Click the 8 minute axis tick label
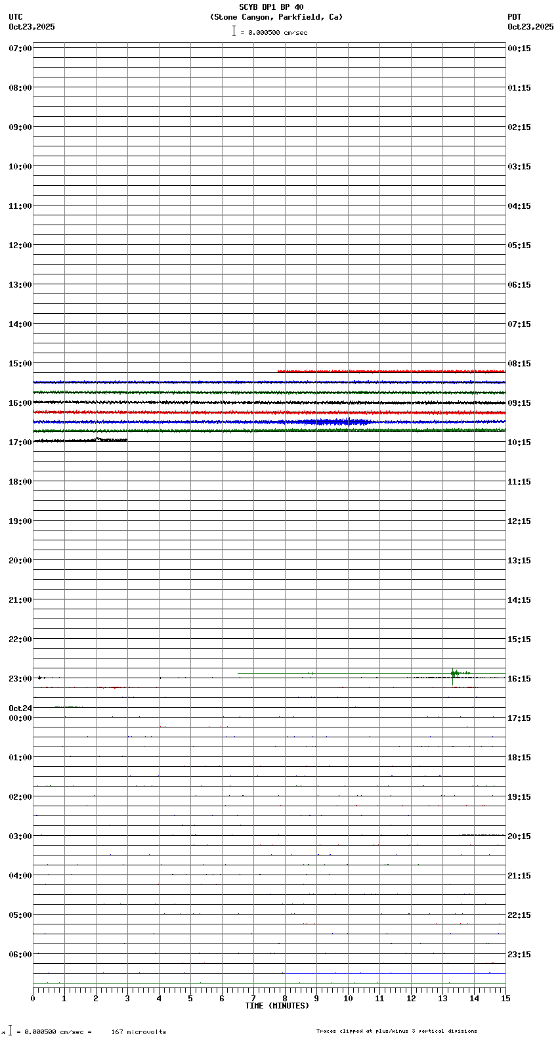Screen dimensions: 558x1040 pyautogui.click(x=285, y=999)
